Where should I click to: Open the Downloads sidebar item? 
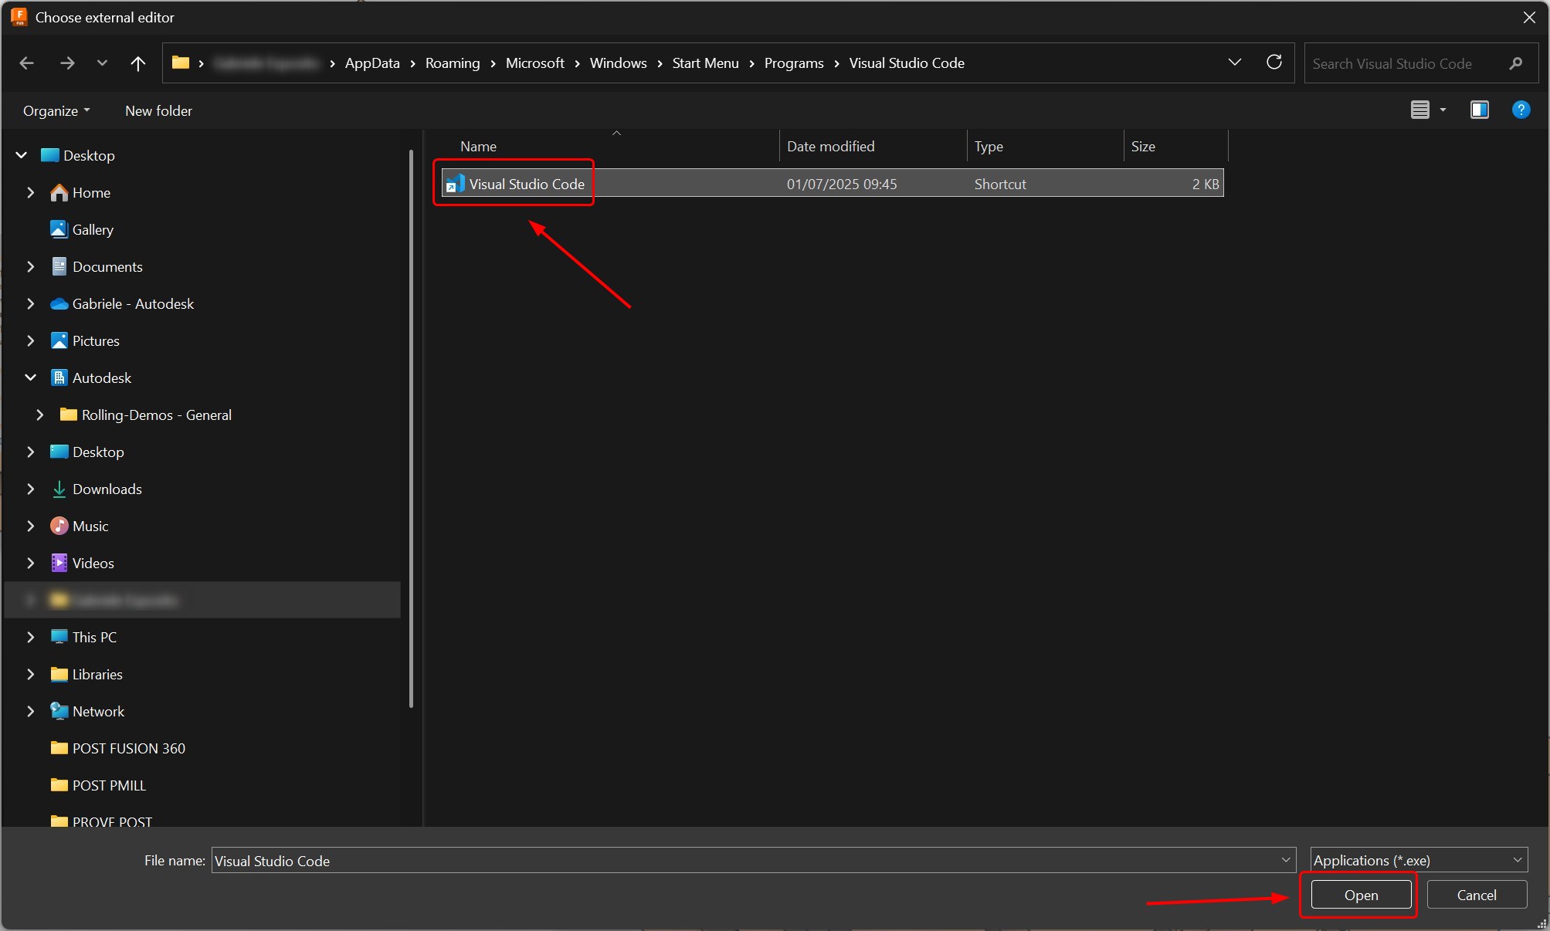tap(107, 489)
